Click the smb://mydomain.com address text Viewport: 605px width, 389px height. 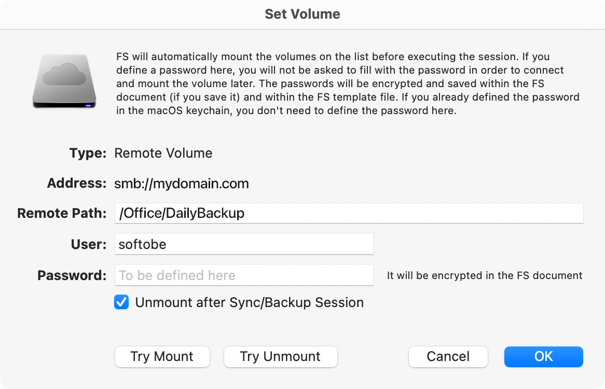182,184
